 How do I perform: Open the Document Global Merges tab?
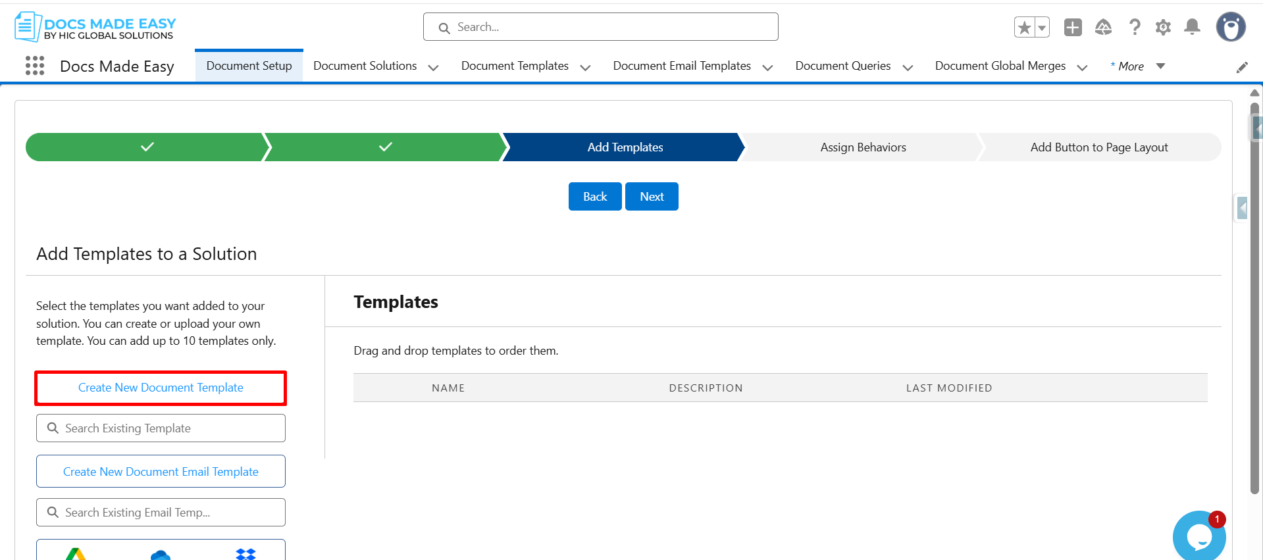tap(1000, 66)
